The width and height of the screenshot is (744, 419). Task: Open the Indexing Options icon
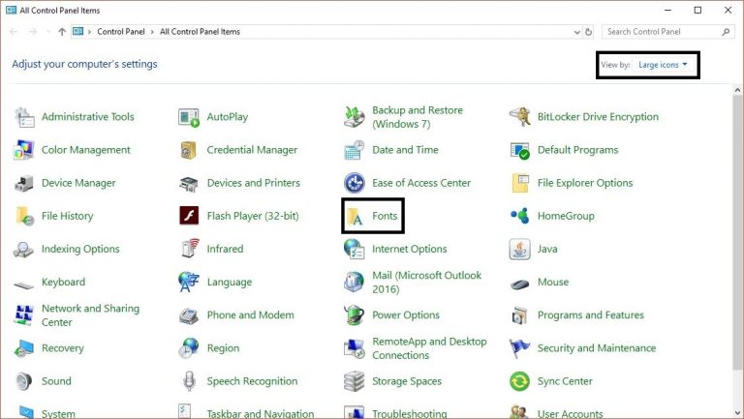point(23,250)
